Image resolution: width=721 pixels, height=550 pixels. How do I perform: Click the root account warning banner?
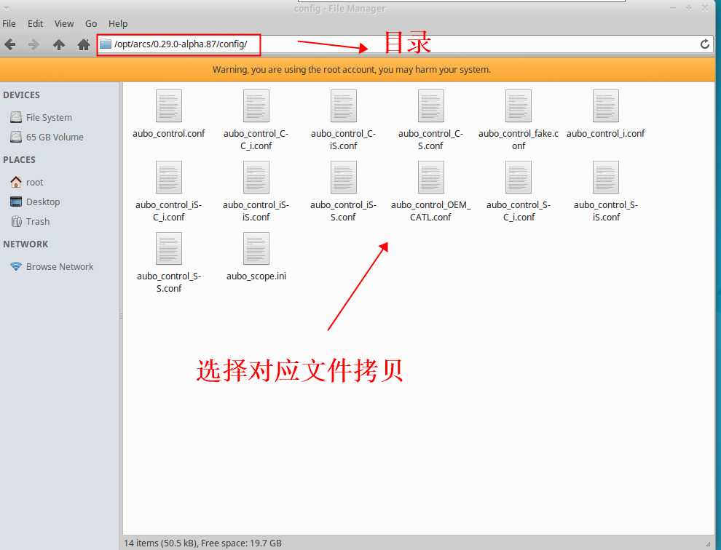pyautogui.click(x=358, y=70)
